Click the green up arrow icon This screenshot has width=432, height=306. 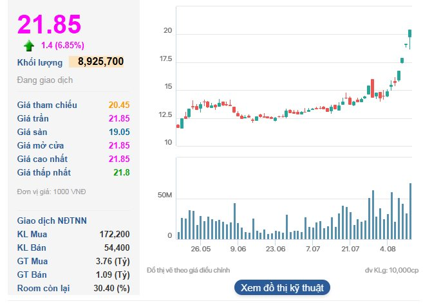29,46
